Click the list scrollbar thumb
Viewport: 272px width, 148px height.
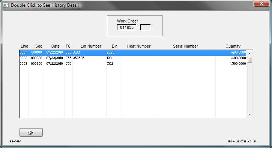[249, 60]
